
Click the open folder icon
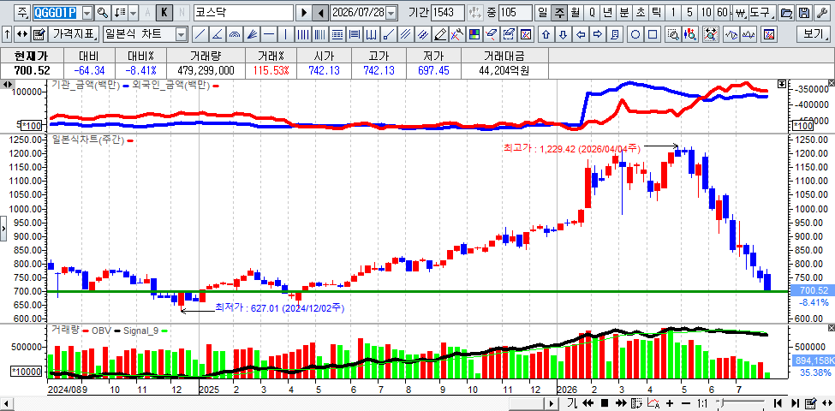(x=786, y=12)
